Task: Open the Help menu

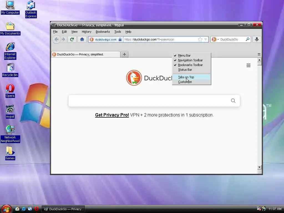Action: pyautogui.click(x=128, y=32)
